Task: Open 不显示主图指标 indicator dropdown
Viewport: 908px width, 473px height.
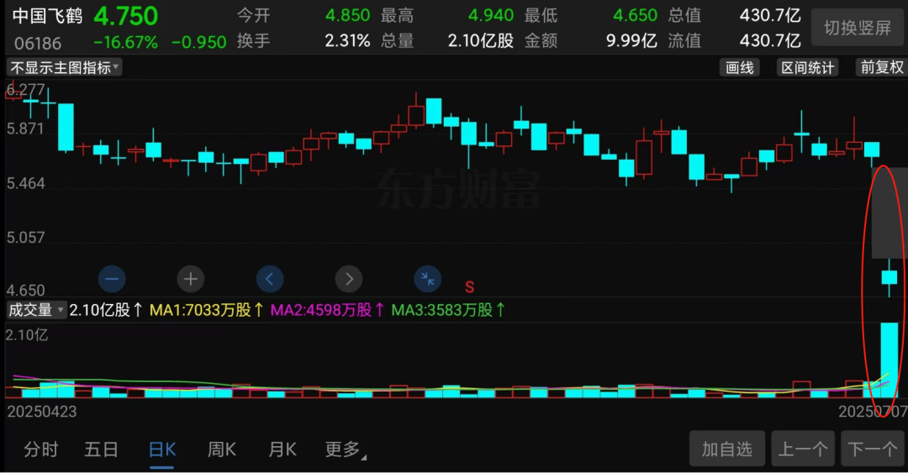Action: coord(64,68)
